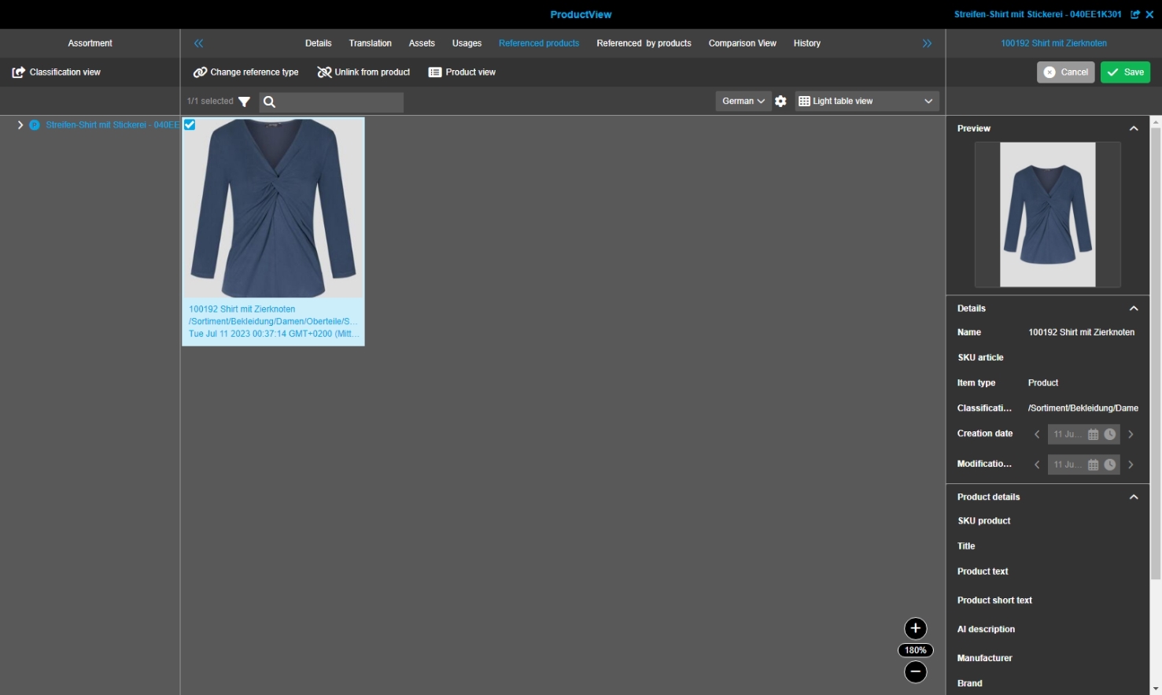This screenshot has width=1162, height=695.
Task: Click Unlink from product
Action: coord(363,72)
